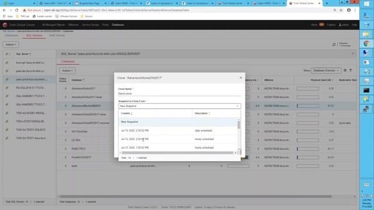The height and width of the screenshot is (210, 374).
Task: Open Chrome from the Windows taskbar
Action: (x=366, y=44)
